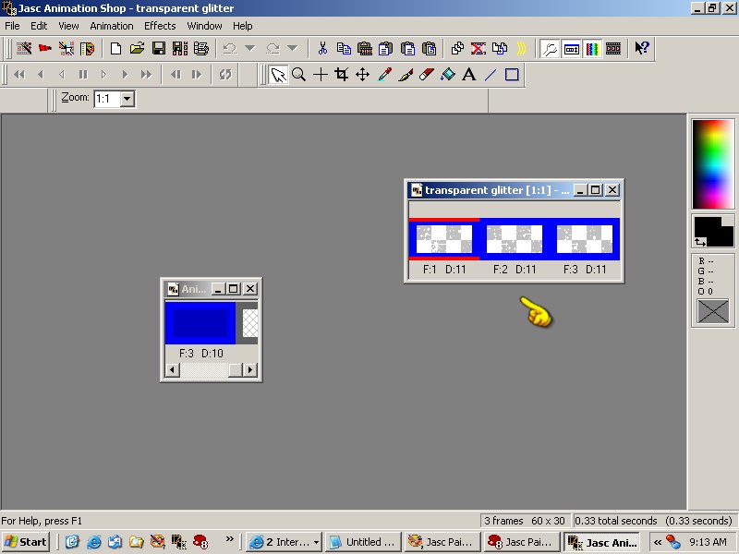Screen dimensions: 739x554
Task: Select frame F:2 in transparent glitter
Action: (515, 240)
